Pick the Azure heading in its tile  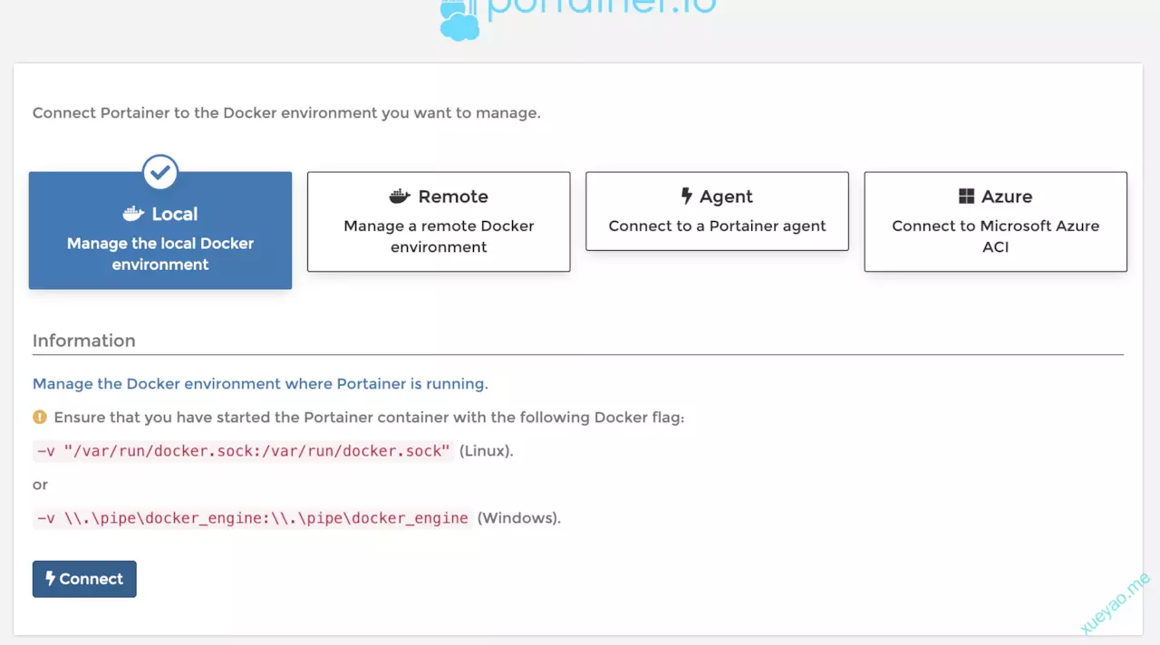point(1006,197)
